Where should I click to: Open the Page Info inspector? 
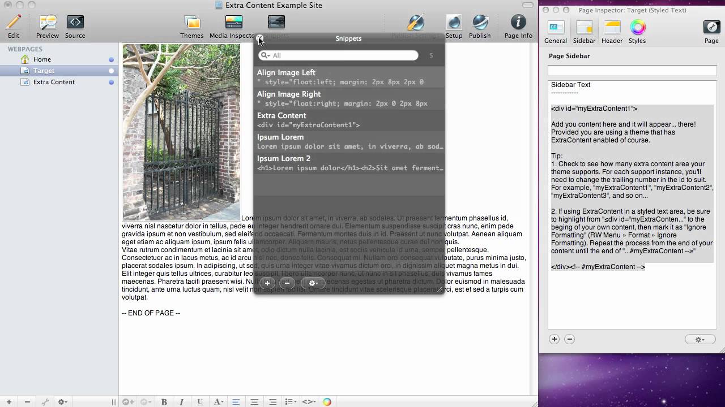coord(518,27)
